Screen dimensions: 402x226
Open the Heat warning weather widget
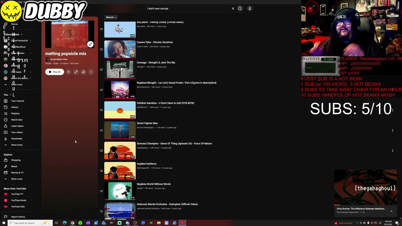point(343,223)
